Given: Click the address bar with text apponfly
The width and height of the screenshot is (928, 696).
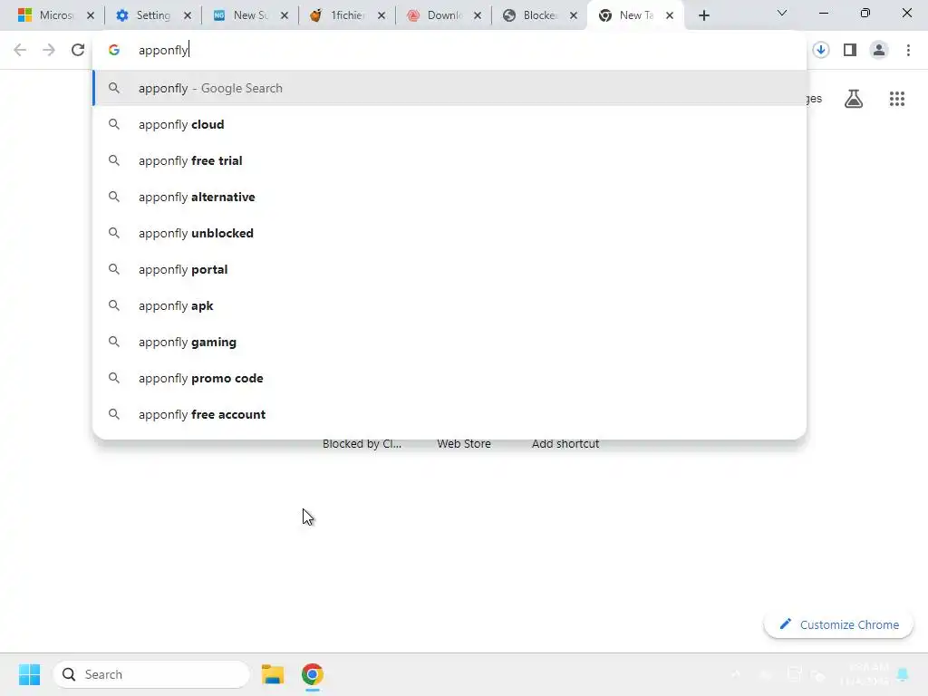Looking at the screenshot, I should (449, 50).
